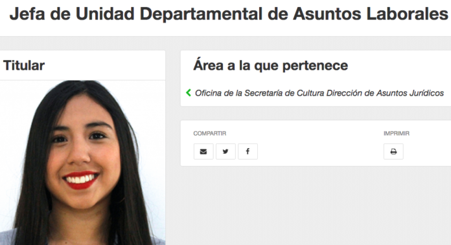Click the word Asuntos in the page title

pos(327,14)
